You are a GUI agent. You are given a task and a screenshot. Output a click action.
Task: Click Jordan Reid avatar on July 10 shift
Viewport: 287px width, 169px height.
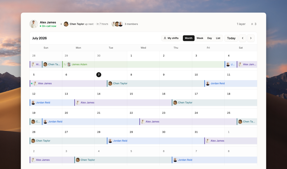pos(208,83)
